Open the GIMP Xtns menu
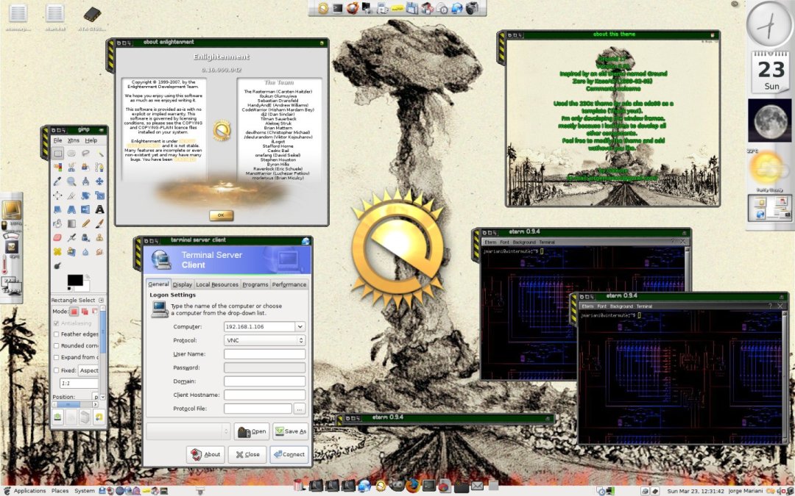This screenshot has height=496, width=795. click(x=74, y=140)
